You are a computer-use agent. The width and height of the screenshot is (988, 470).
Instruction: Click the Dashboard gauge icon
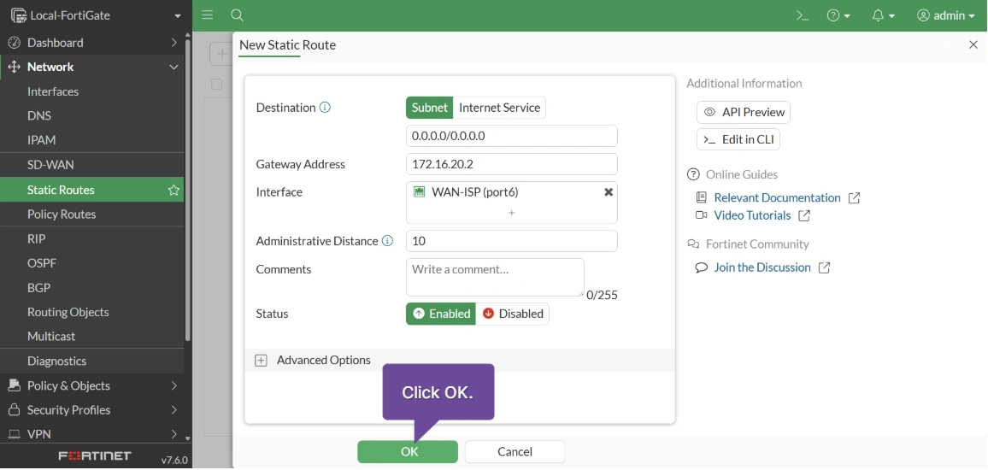[x=14, y=43]
